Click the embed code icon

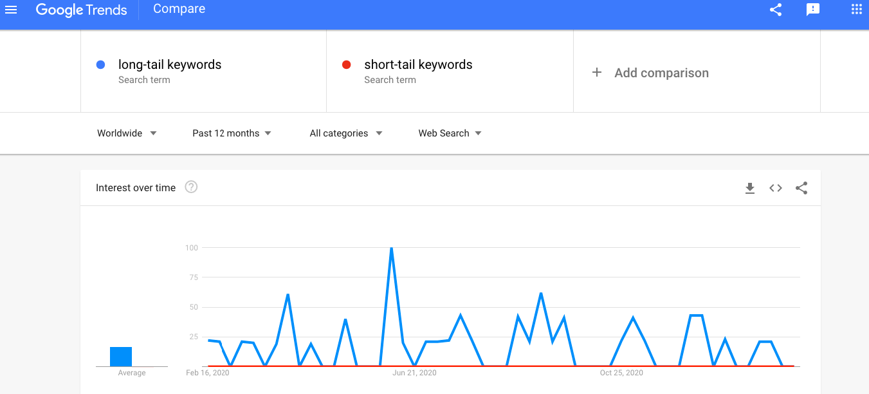point(776,188)
